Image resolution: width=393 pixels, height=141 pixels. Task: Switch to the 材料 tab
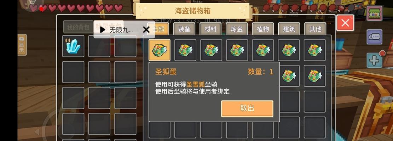210,29
